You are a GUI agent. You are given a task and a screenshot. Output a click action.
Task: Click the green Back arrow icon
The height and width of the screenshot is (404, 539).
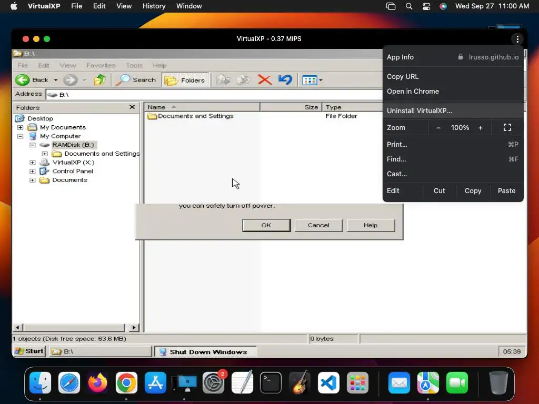click(22, 80)
